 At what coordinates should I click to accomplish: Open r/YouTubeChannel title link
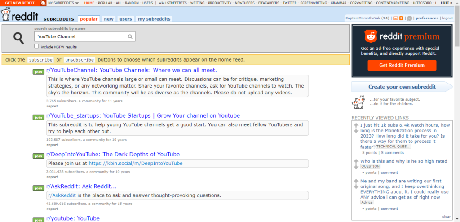click(132, 71)
